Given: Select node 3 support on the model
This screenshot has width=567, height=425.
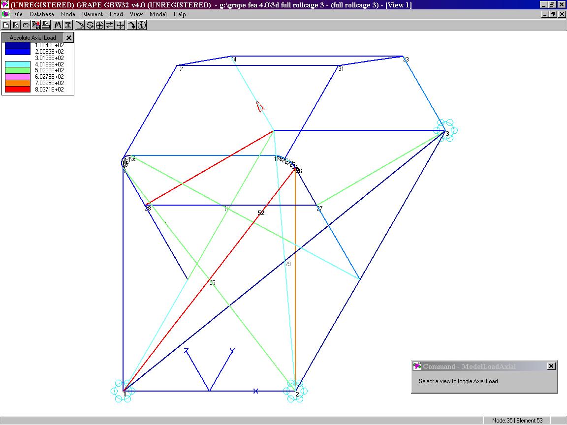Looking at the screenshot, I should coord(445,130).
